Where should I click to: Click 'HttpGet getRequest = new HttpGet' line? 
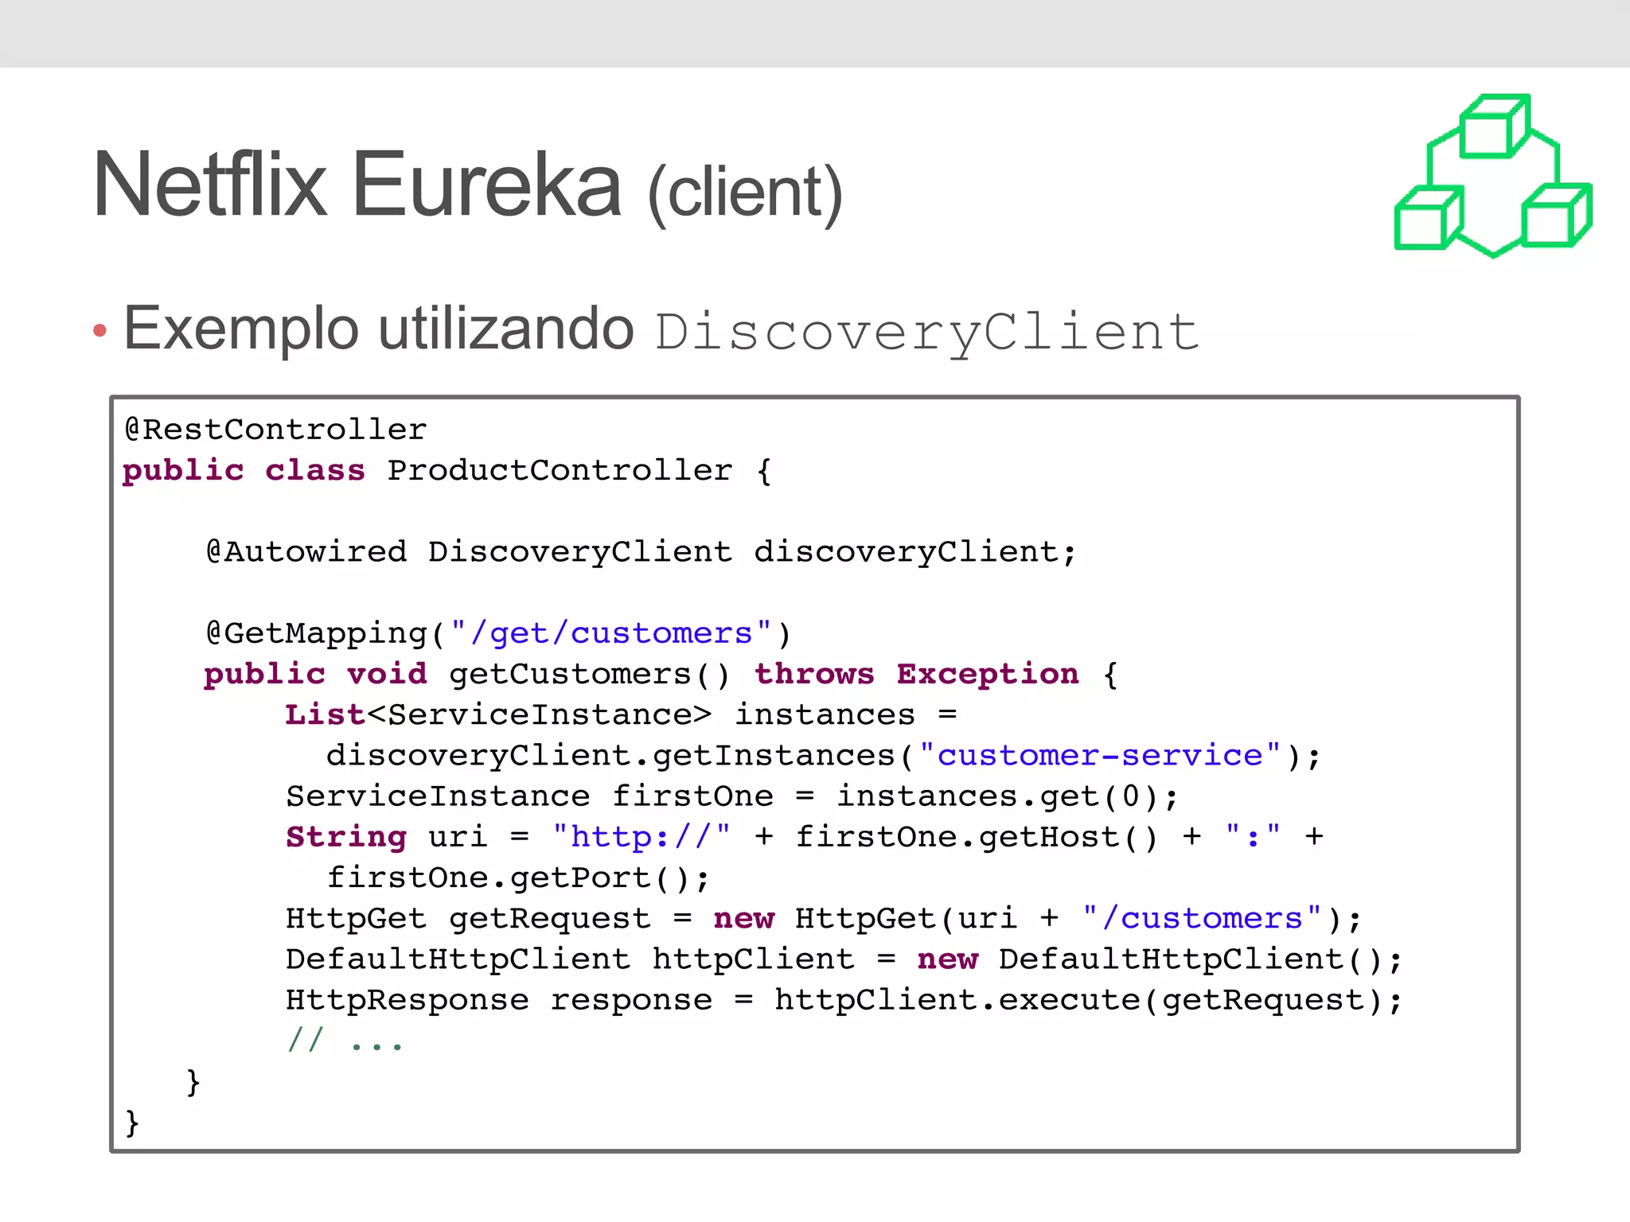click(824, 919)
